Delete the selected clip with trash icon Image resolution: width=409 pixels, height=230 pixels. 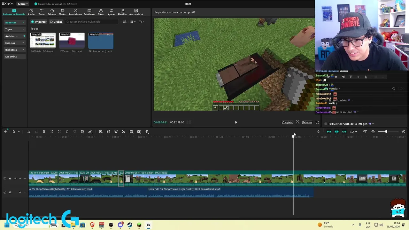(x=67, y=132)
